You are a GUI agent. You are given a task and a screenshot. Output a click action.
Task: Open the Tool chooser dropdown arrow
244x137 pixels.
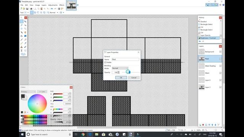click(28, 13)
